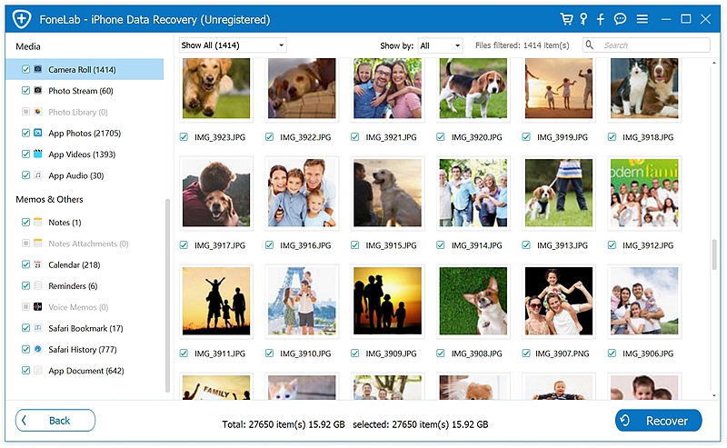Open the feedback chat bubble icon
Viewport: 727px width, 448px height.
tap(620, 19)
